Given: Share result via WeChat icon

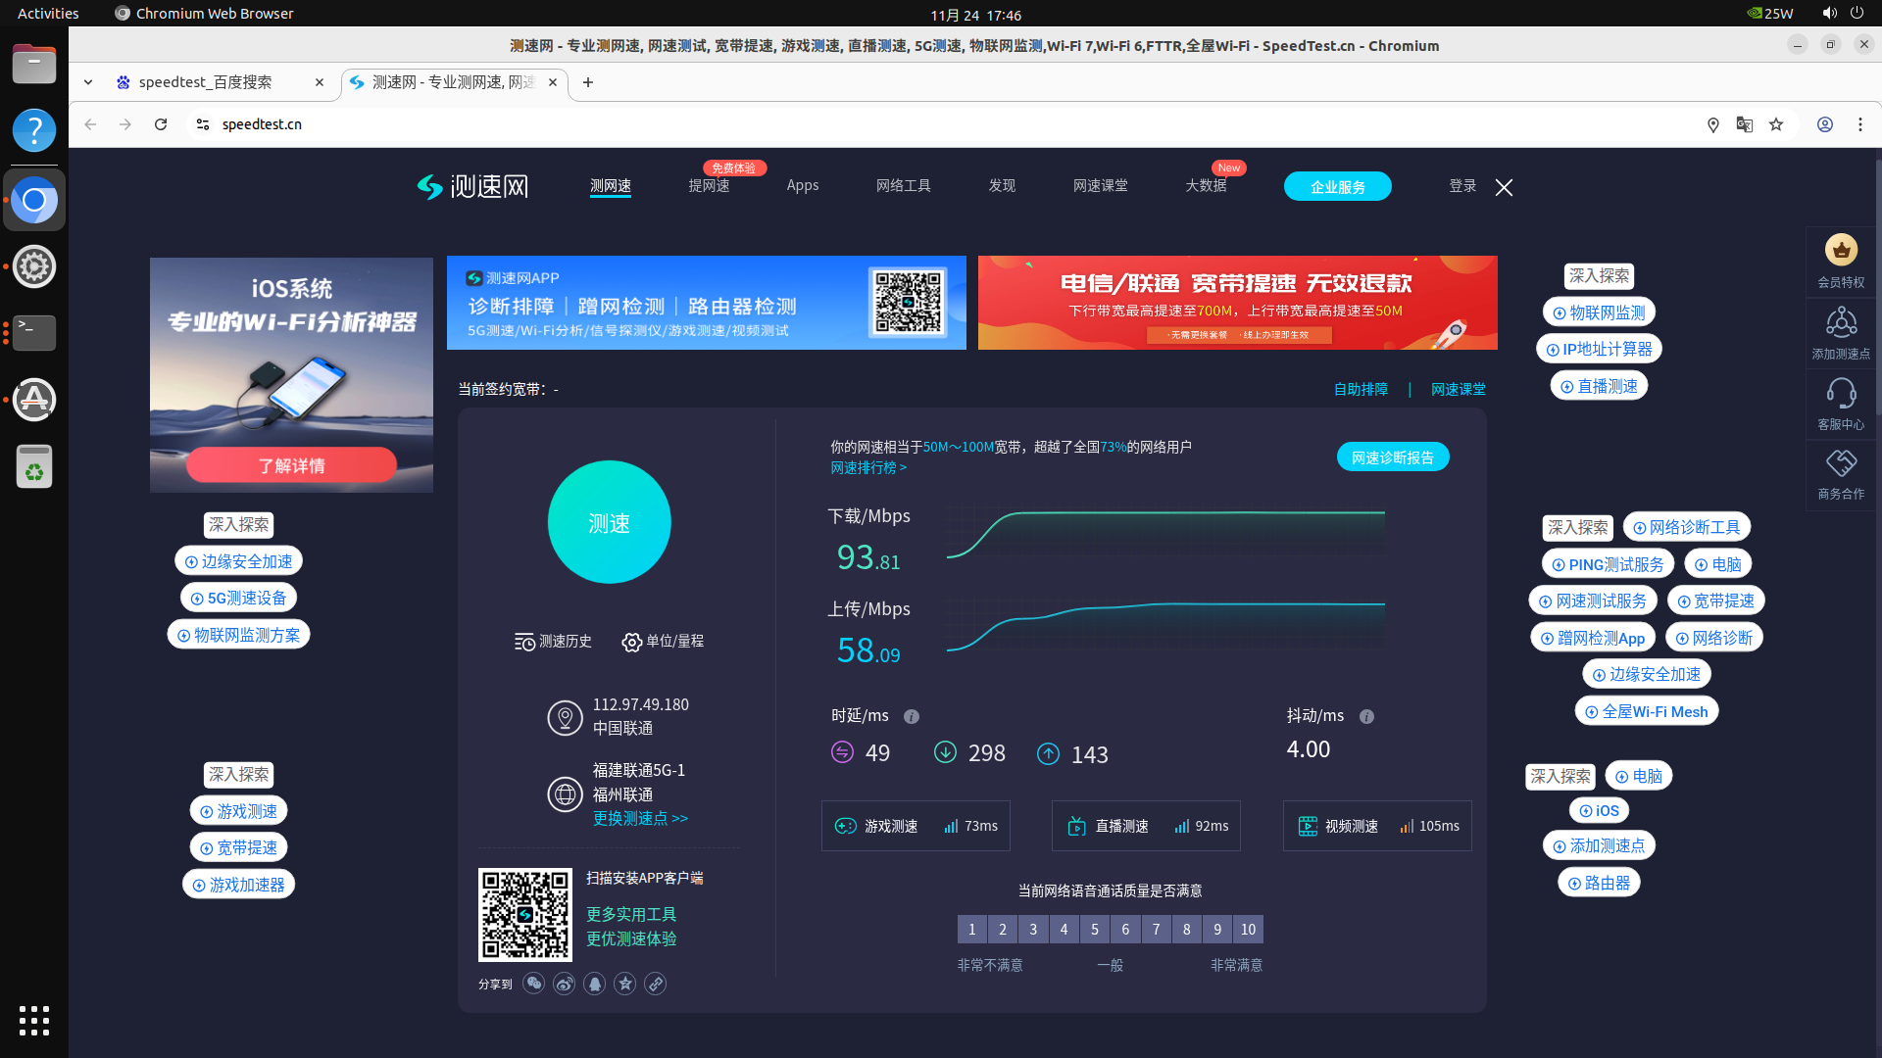Looking at the screenshot, I should 533,984.
